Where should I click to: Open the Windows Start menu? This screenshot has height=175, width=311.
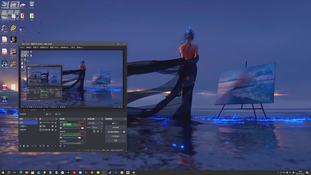coord(3,173)
